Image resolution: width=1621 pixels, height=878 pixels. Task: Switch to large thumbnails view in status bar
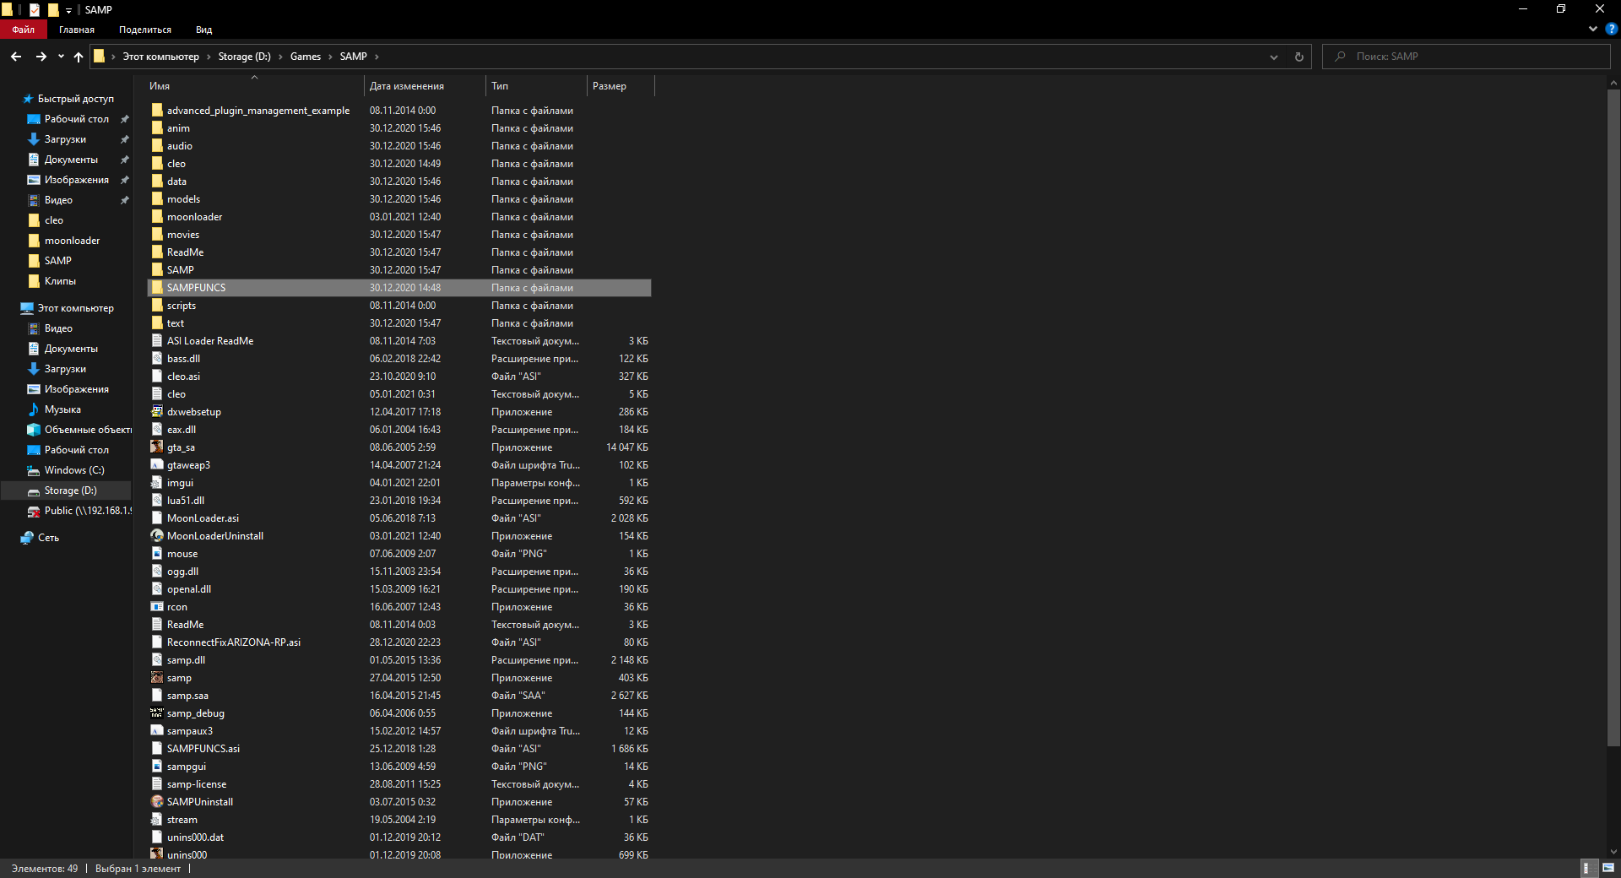(1608, 868)
